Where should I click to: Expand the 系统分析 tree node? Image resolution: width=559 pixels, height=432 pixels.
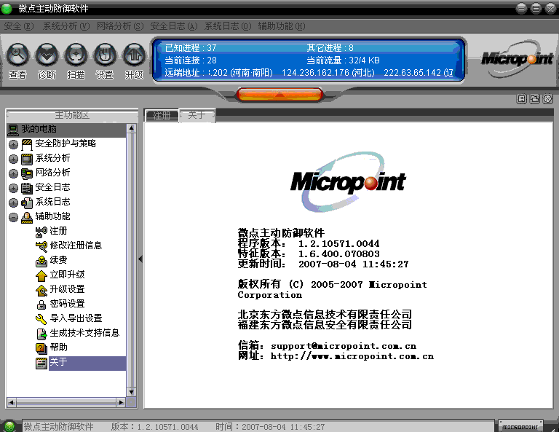[x=14, y=159]
